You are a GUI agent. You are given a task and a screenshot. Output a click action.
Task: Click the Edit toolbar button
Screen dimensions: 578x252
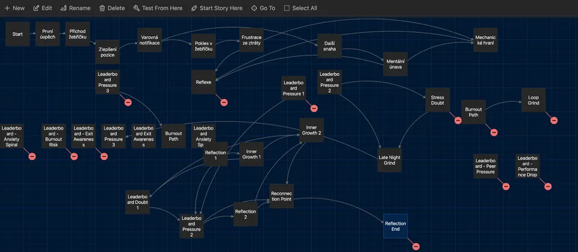tap(42, 8)
